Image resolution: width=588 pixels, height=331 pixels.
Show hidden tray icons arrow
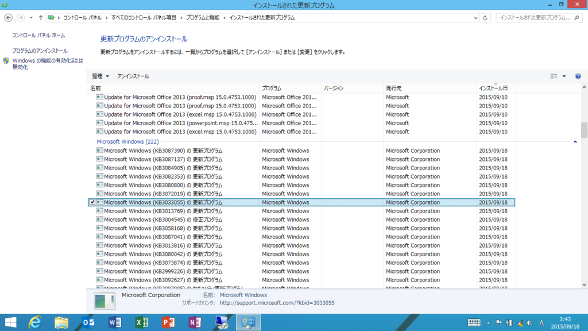point(488,323)
